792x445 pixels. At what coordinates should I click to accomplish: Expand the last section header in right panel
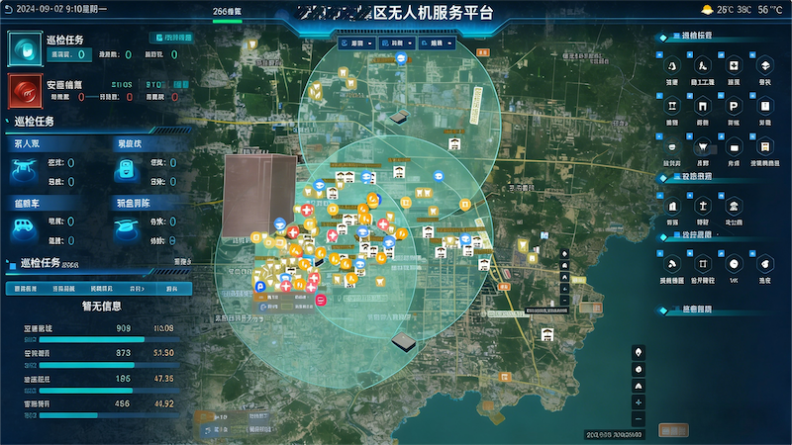(700, 310)
